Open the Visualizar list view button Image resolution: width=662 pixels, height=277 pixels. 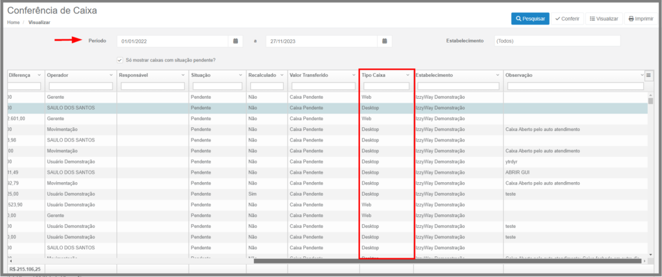point(604,19)
